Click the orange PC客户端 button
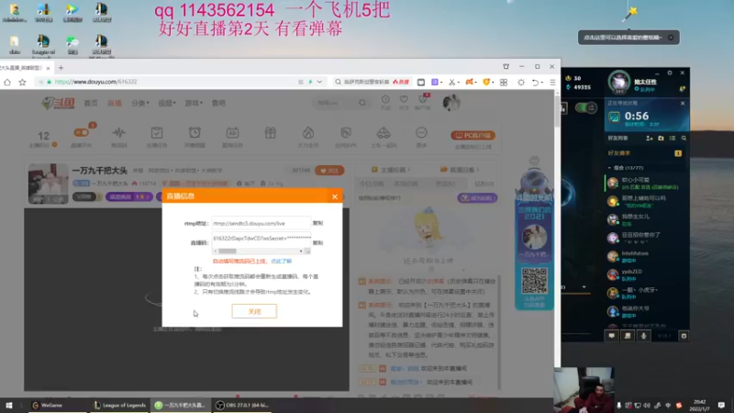 coord(473,135)
